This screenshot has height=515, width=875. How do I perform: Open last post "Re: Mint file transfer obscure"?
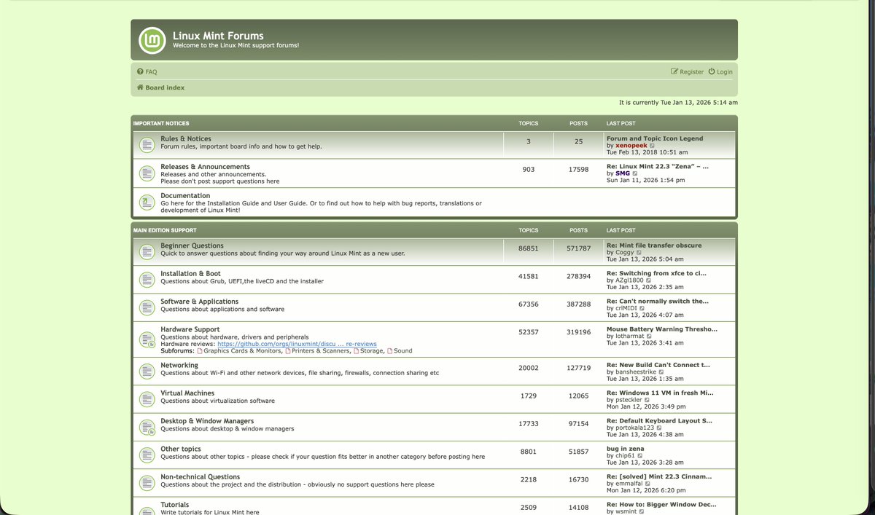(x=654, y=245)
